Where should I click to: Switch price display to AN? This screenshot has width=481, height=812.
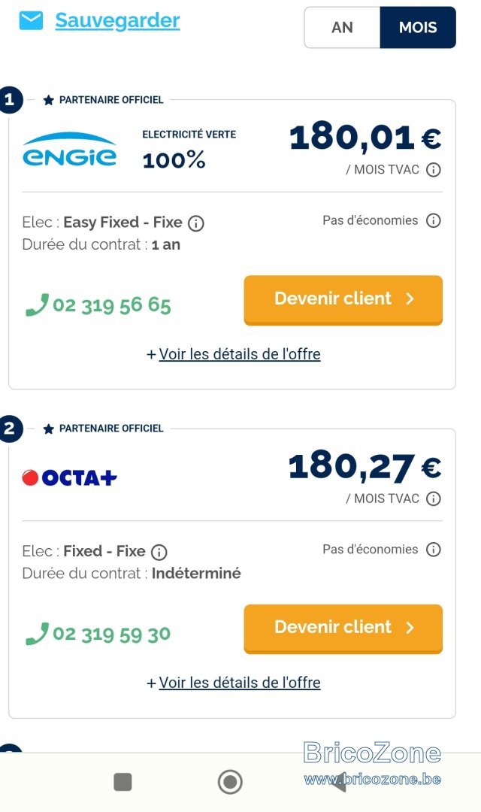point(342,28)
